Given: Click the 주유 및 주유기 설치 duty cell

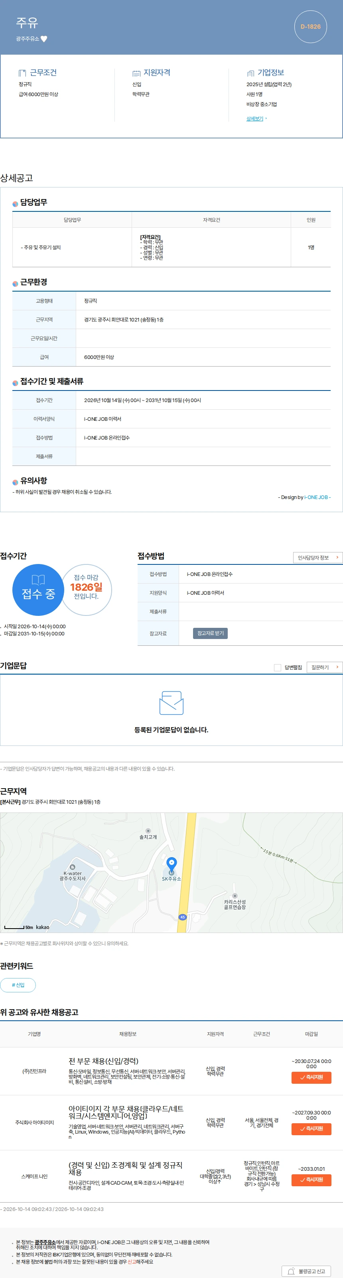Looking at the screenshot, I should coord(72,247).
